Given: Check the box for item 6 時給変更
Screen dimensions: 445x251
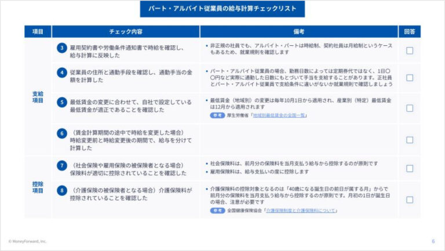Looking at the screenshot, I should point(410,140).
